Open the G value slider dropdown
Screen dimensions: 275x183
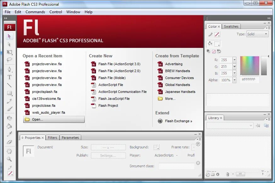click(x=234, y=66)
